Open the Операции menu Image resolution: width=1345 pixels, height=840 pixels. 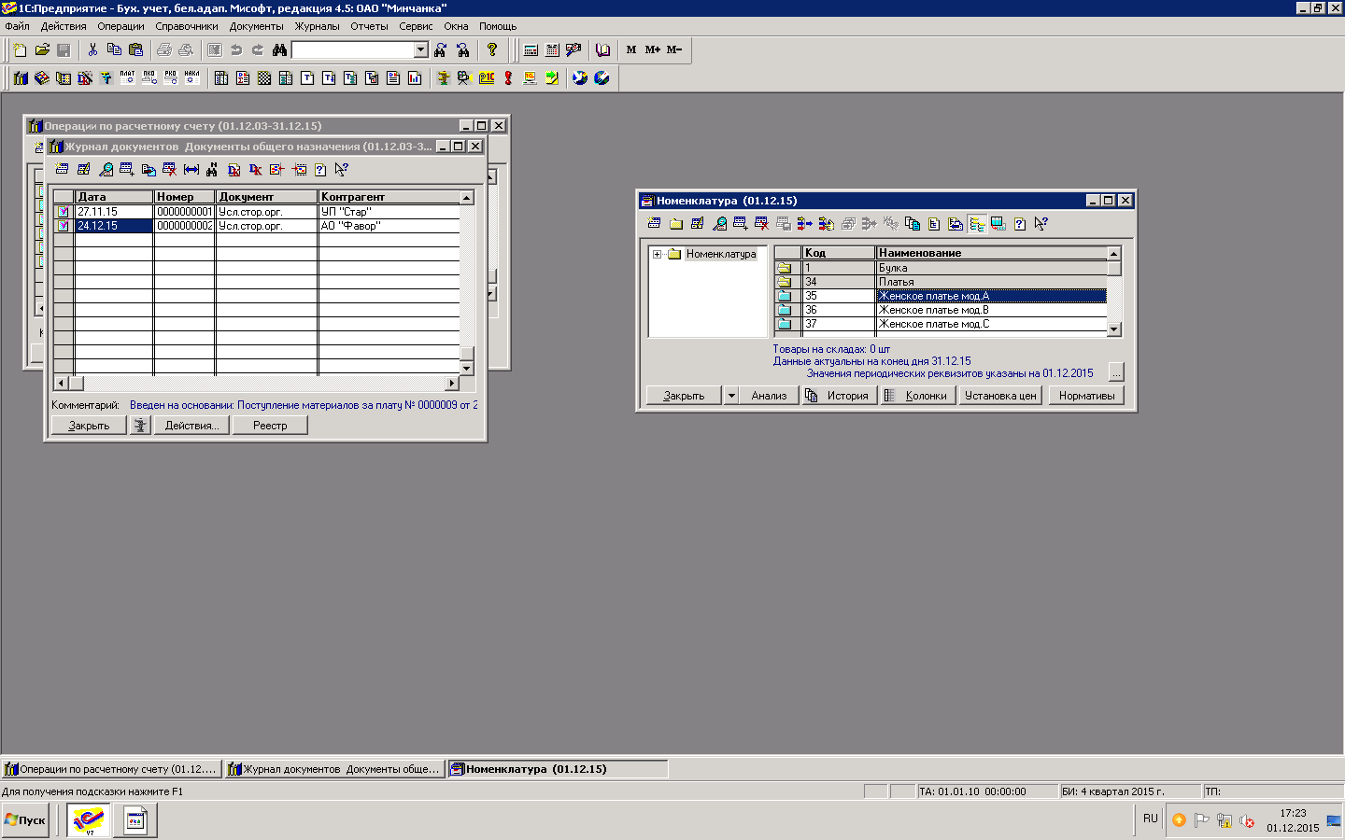120,26
